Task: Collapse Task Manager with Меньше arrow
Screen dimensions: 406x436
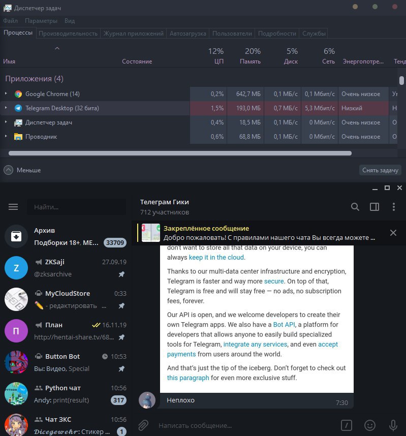Action: point(8,170)
